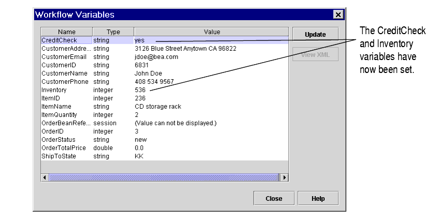Click the value 'jdoe@bea.com'
Screen dimensions: 439x221
156,57
